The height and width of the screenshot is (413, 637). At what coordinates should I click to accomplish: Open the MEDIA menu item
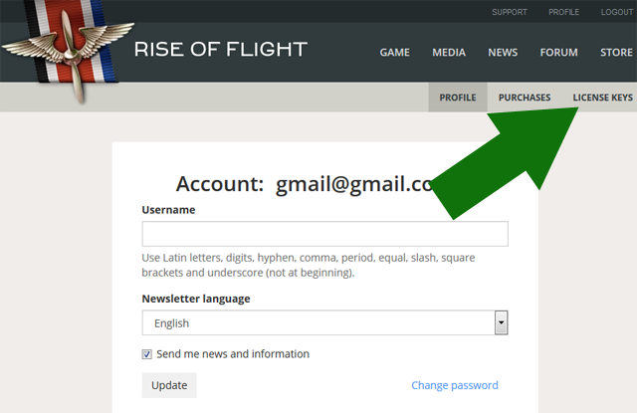(449, 53)
